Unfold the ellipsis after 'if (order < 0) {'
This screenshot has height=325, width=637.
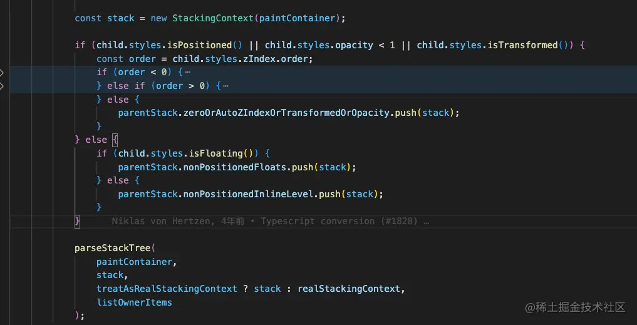[x=187, y=72]
